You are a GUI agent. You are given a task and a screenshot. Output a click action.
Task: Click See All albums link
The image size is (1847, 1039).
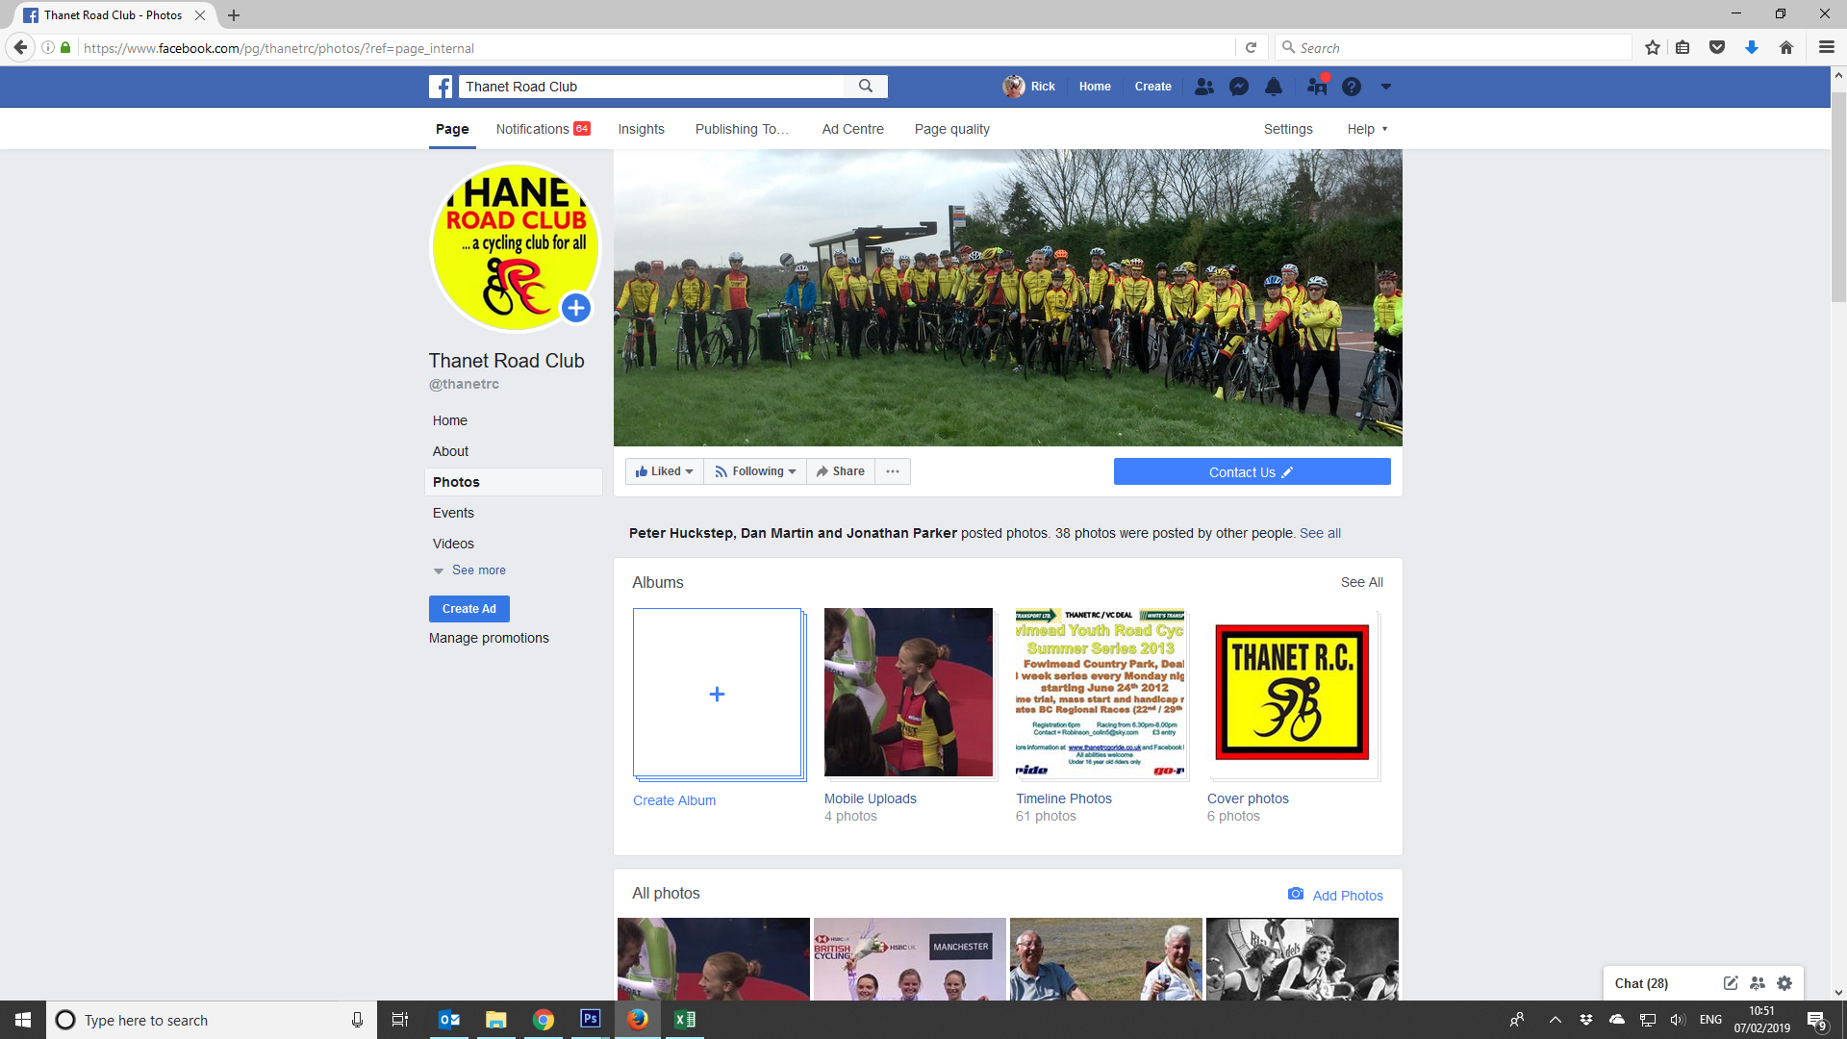1362,582
